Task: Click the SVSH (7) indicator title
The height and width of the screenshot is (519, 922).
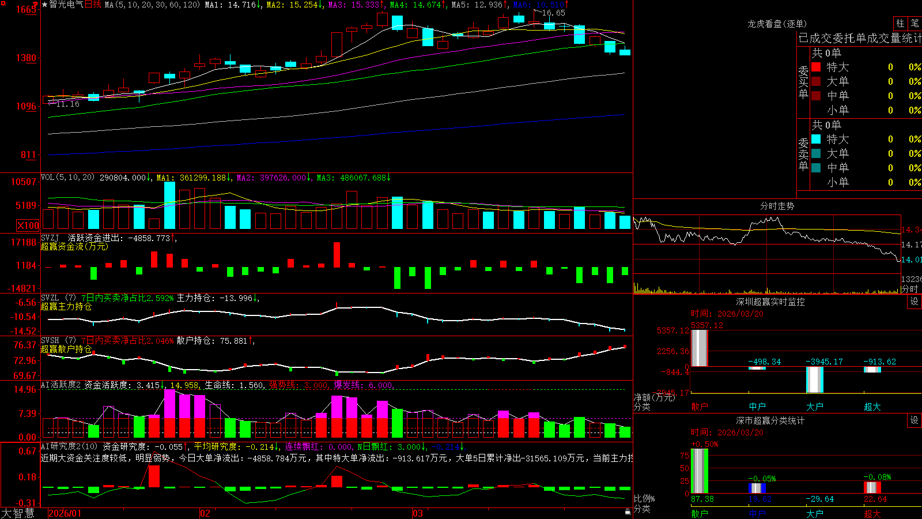Action: point(58,341)
